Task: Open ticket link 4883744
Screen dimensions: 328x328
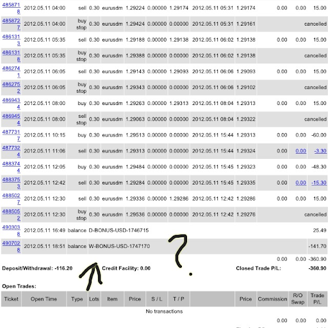Action: [x=12, y=167]
